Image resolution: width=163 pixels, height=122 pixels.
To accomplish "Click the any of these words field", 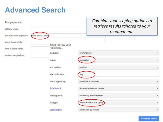I will [x=68, y=42].
